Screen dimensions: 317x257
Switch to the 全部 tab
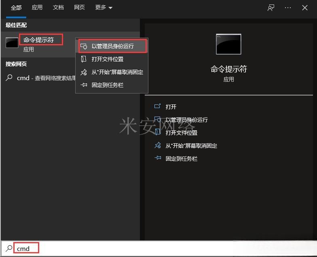[16, 8]
